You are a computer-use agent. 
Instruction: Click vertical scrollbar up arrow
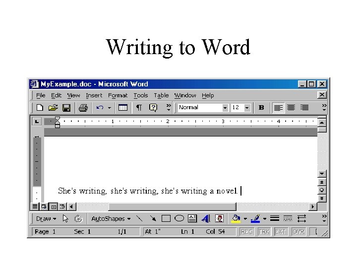[x=322, y=123]
